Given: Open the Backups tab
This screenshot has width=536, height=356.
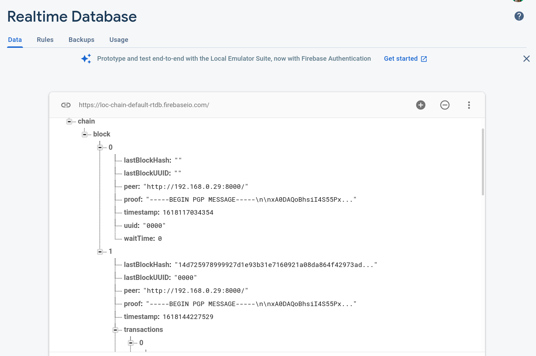Looking at the screenshot, I should click(81, 40).
